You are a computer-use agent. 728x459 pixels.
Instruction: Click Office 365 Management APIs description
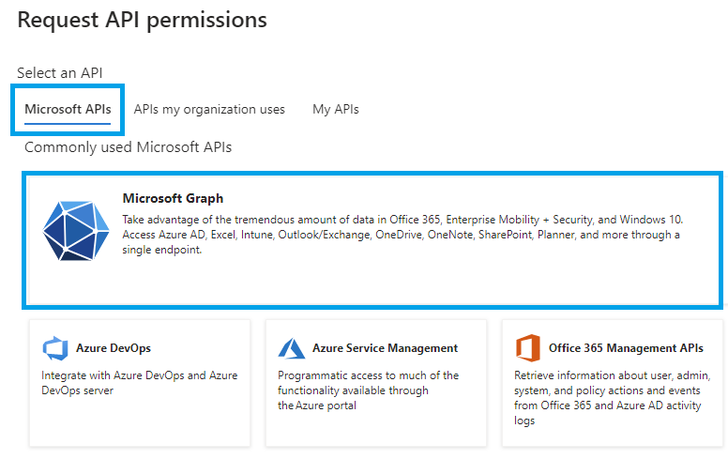click(x=612, y=398)
